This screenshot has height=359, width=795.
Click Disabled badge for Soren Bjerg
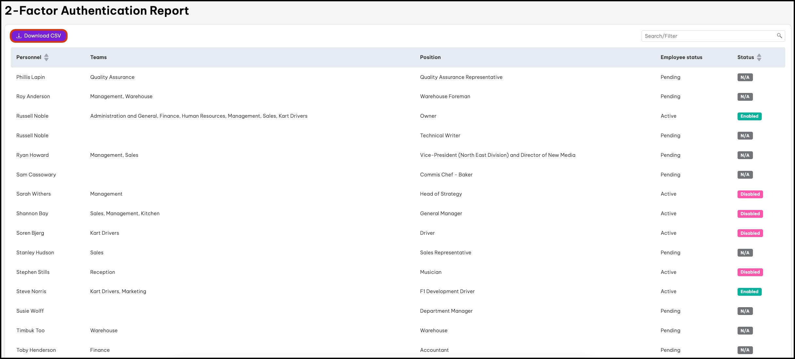coord(750,233)
